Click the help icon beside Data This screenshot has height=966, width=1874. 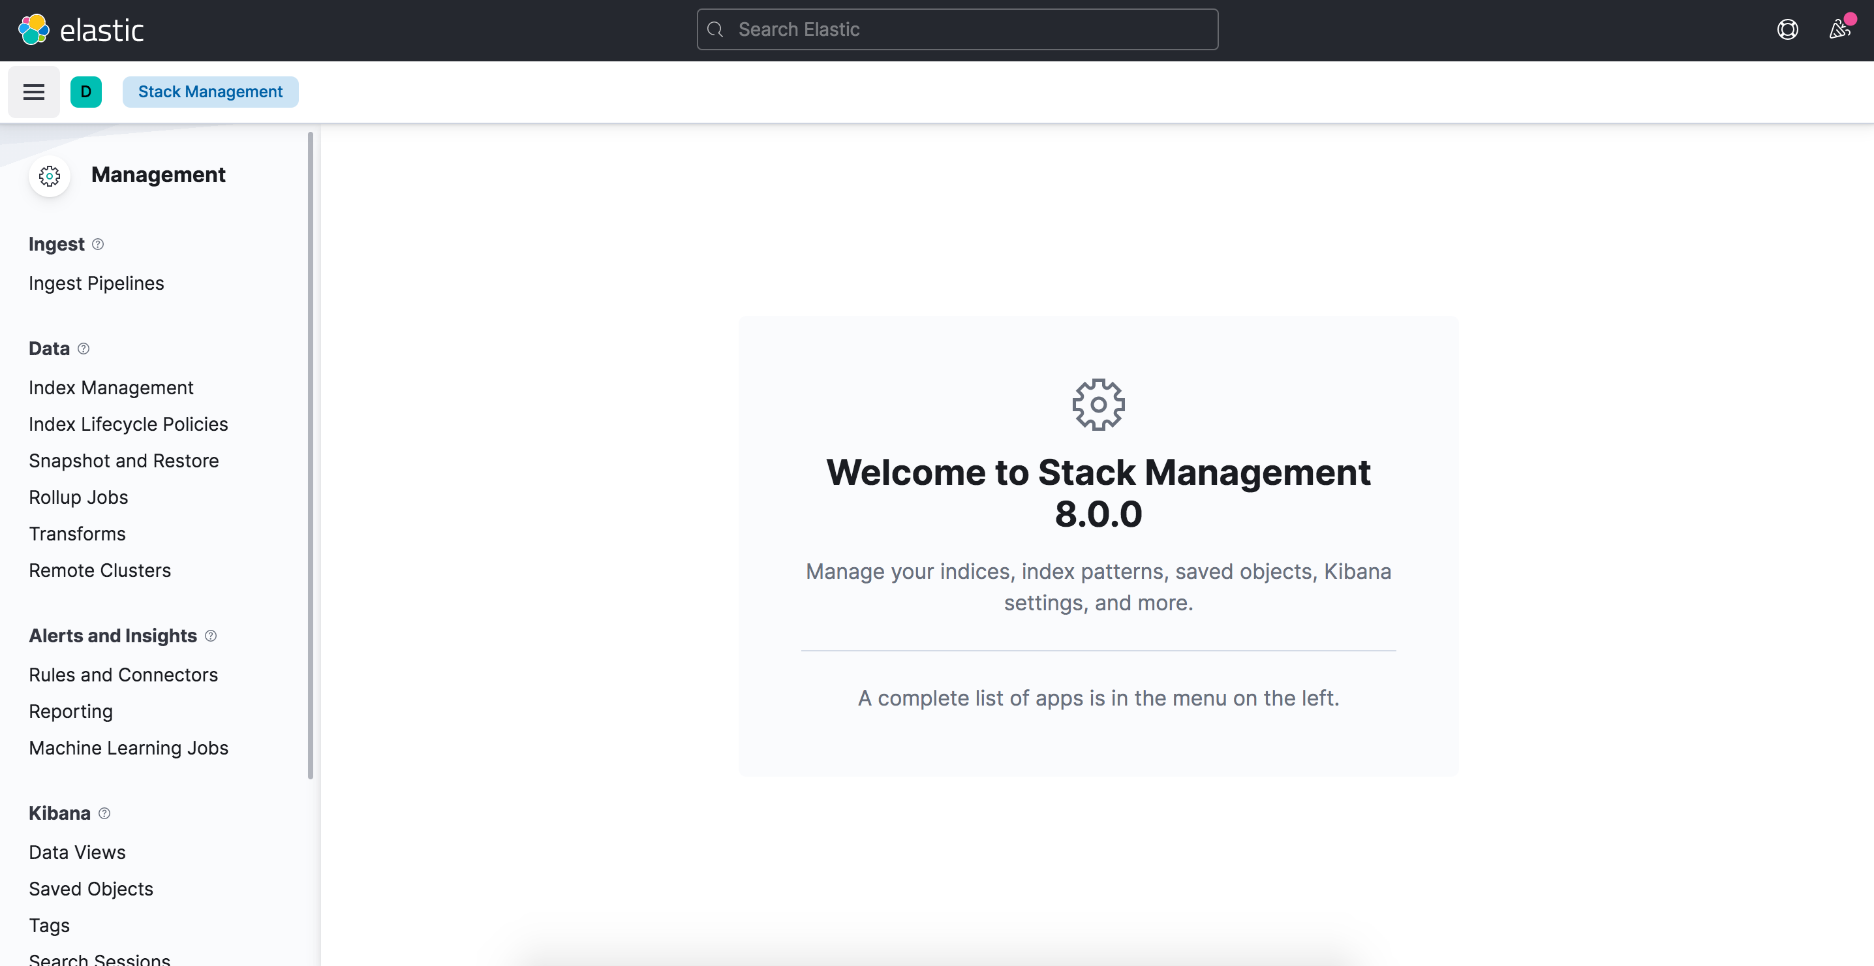pyautogui.click(x=84, y=349)
